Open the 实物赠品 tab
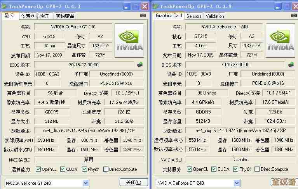This screenshot has width=298, height=189. pos(65,16)
